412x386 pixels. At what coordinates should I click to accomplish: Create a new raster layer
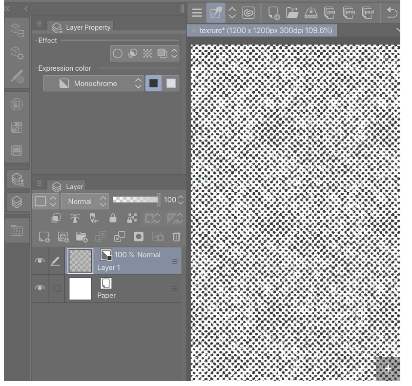tap(44, 237)
